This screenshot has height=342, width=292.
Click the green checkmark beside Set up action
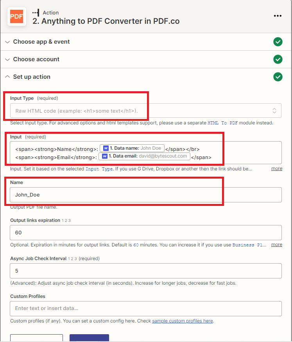(x=278, y=77)
